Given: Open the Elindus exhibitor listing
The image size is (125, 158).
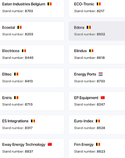Looking at the screenshot, I should (97, 54).
